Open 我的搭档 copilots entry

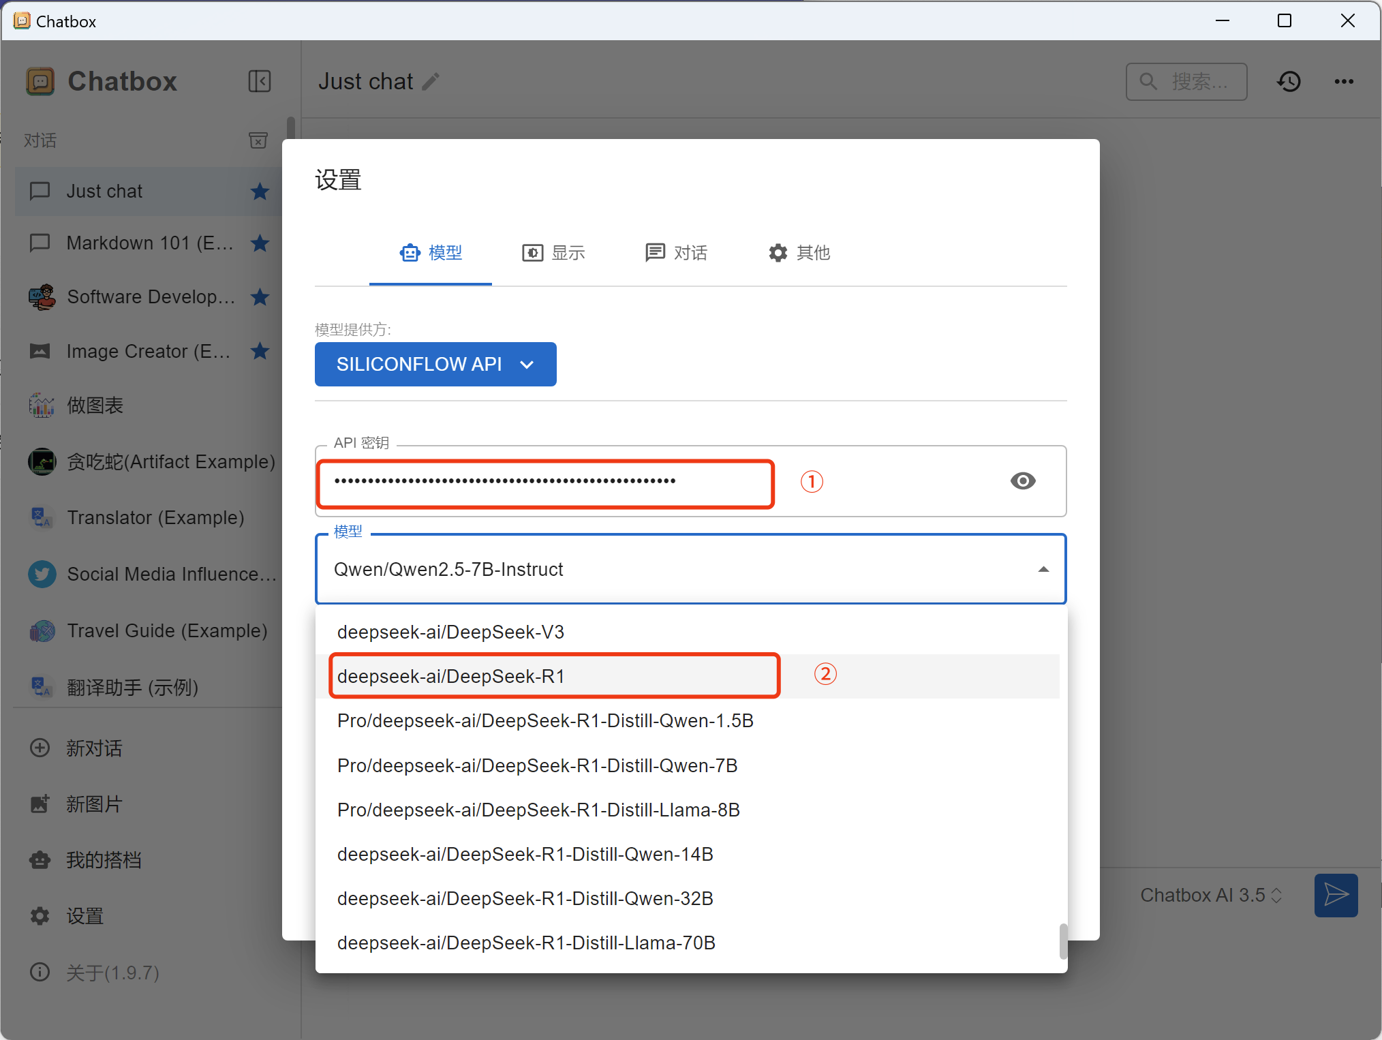[x=103, y=860]
